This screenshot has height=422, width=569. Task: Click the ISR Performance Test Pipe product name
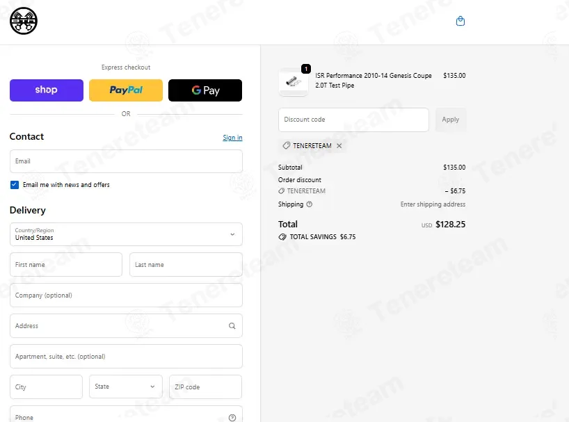374,81
